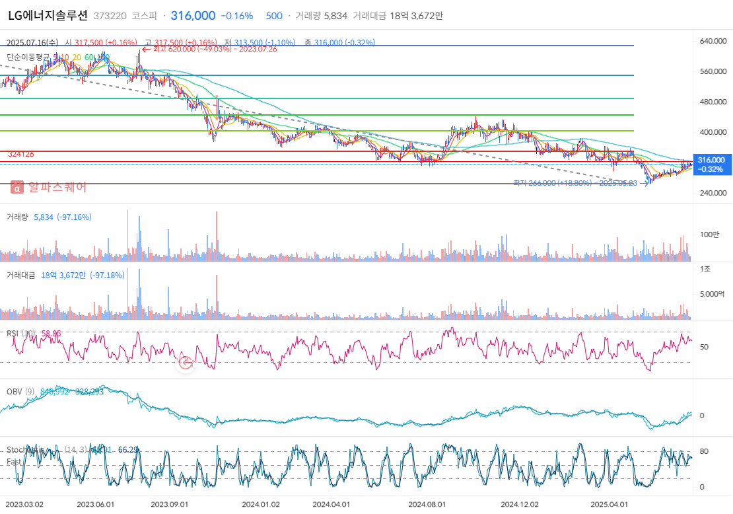
Task: Click the blue current price tag 316,000 -0.32%
Action: coord(711,165)
